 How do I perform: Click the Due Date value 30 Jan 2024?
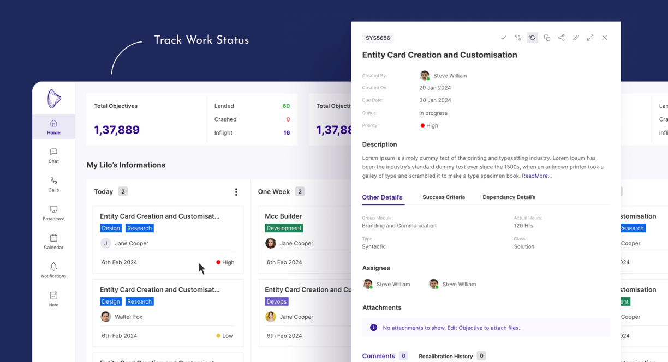tap(435, 100)
